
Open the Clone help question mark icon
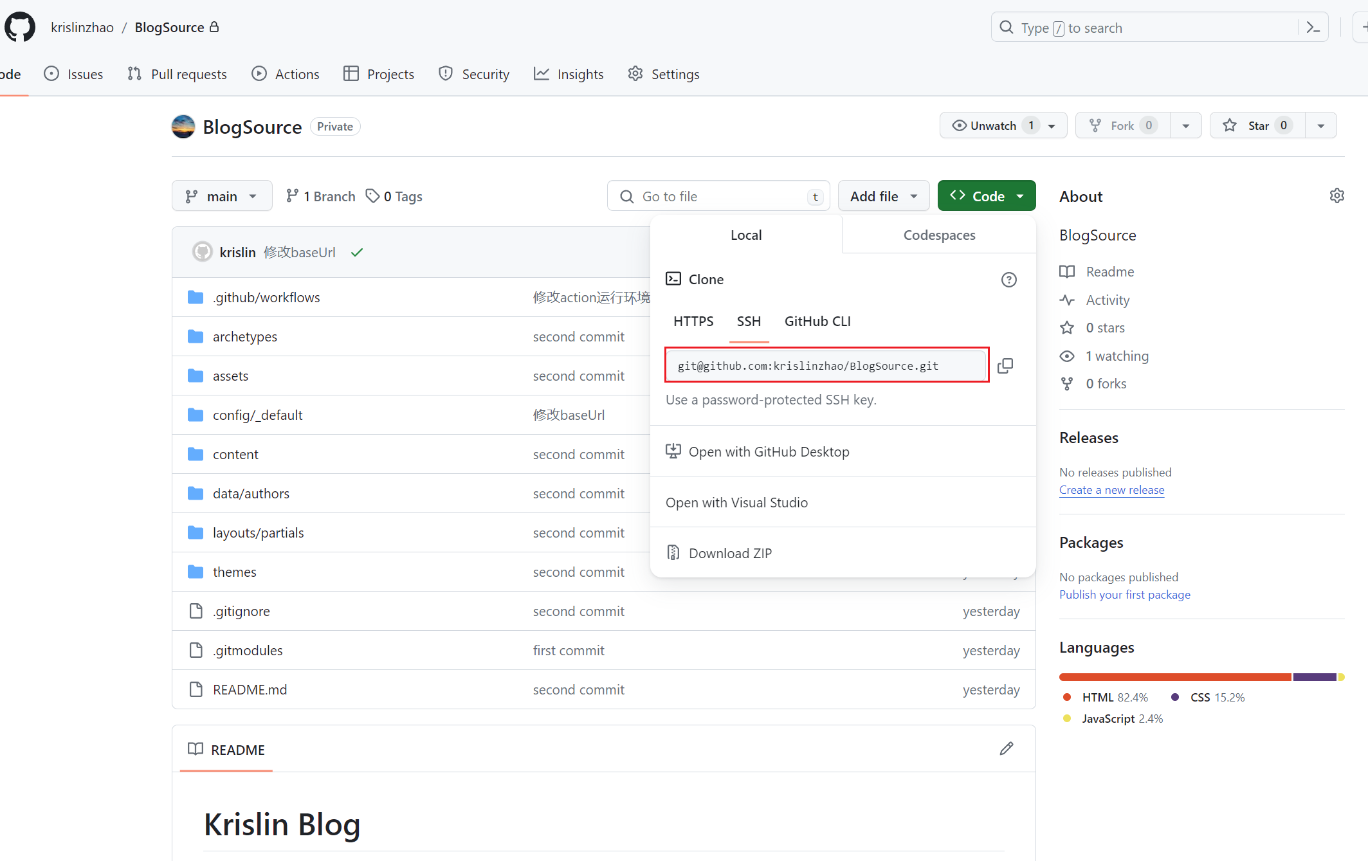click(1008, 280)
